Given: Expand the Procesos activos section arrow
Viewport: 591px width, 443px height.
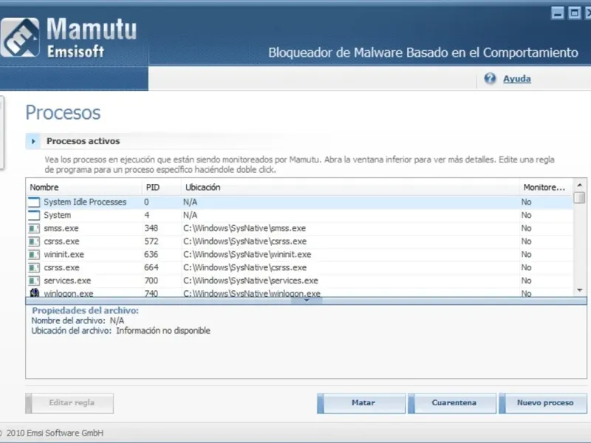Looking at the screenshot, I should (x=33, y=141).
